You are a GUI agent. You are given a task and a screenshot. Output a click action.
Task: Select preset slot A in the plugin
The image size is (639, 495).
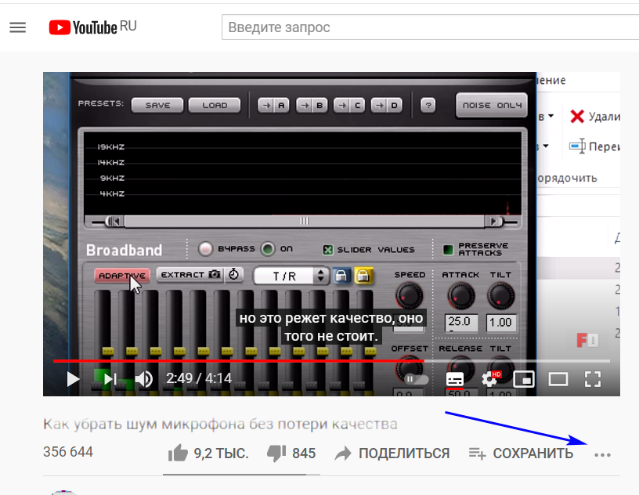tap(273, 106)
